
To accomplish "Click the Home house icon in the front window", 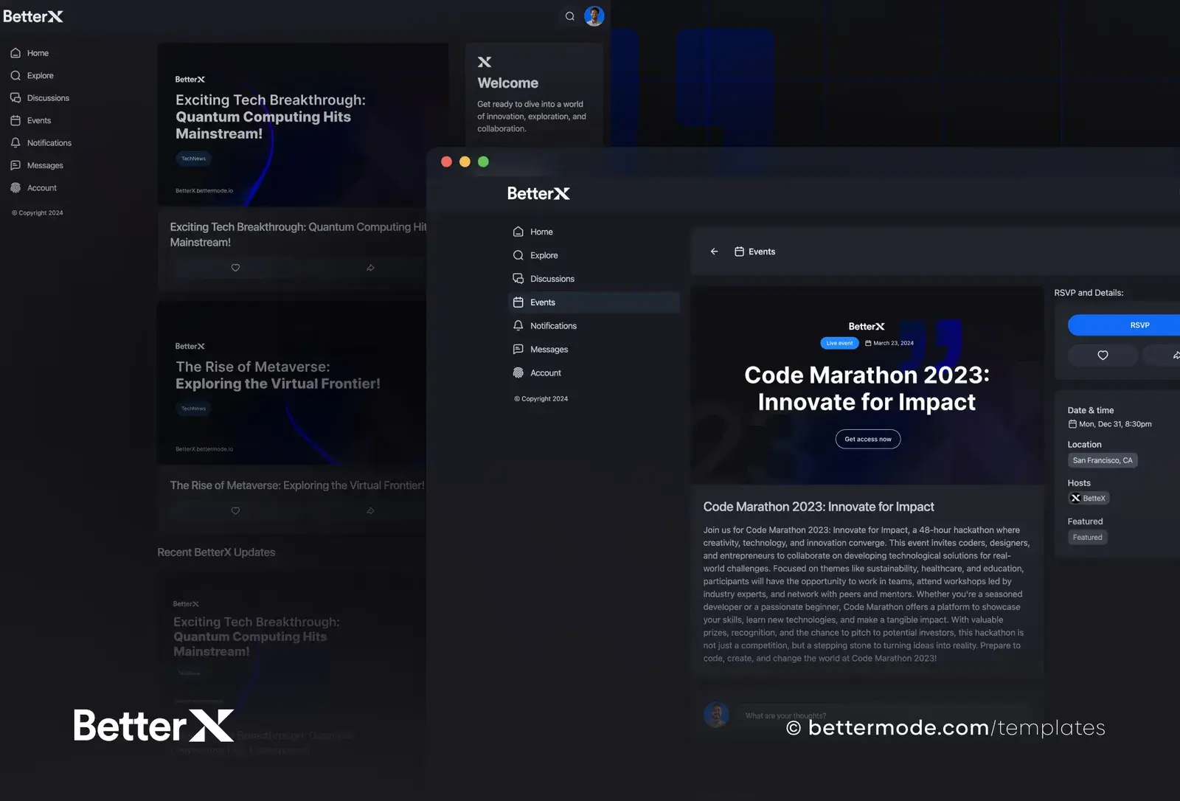I will 518,232.
